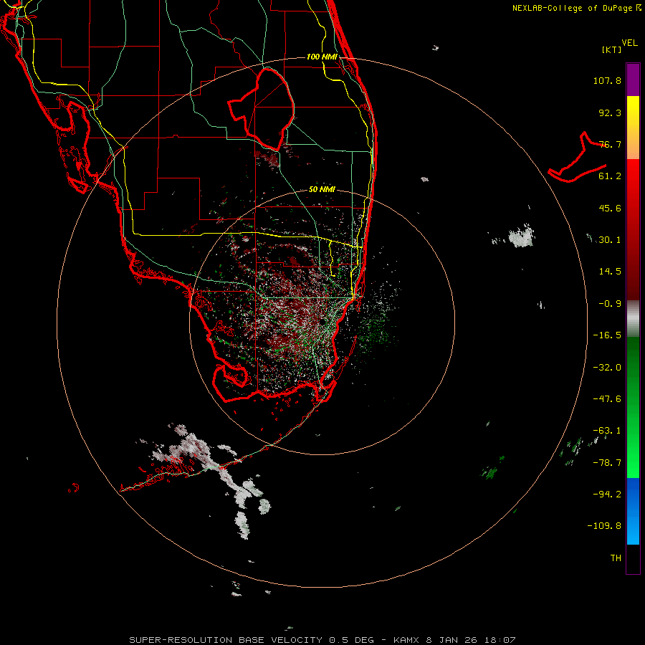
Task: Click the 30.1 legend value
Action: (610, 240)
